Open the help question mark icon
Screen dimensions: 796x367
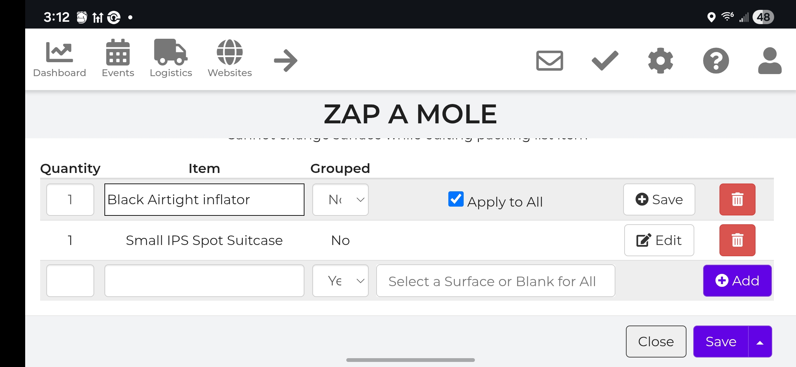tap(716, 60)
